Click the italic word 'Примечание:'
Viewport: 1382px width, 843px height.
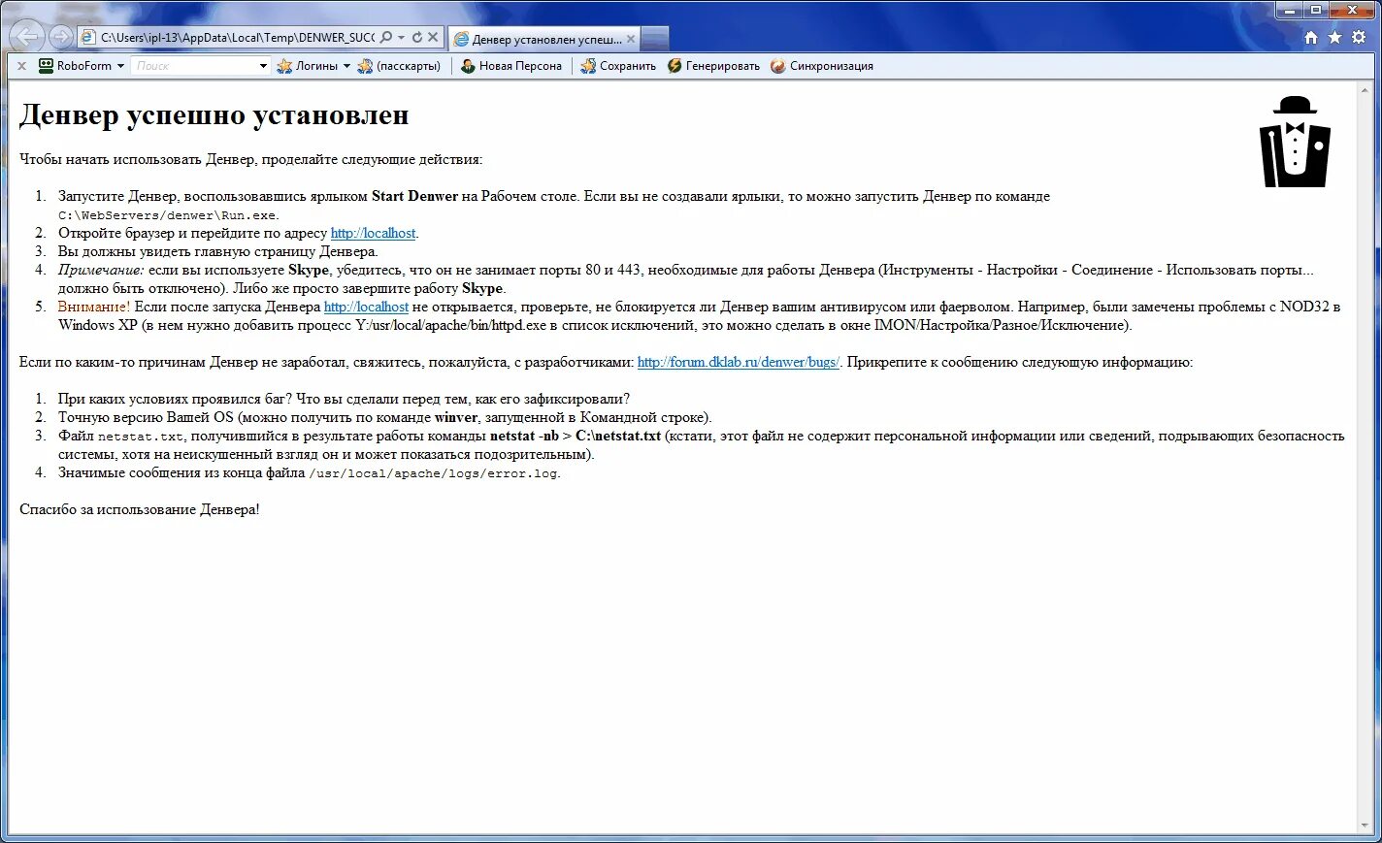click(x=101, y=270)
